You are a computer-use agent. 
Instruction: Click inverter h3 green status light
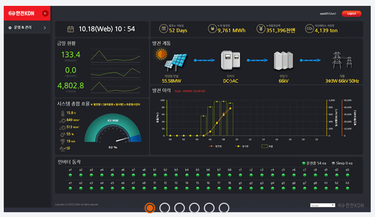tap(347, 188)
